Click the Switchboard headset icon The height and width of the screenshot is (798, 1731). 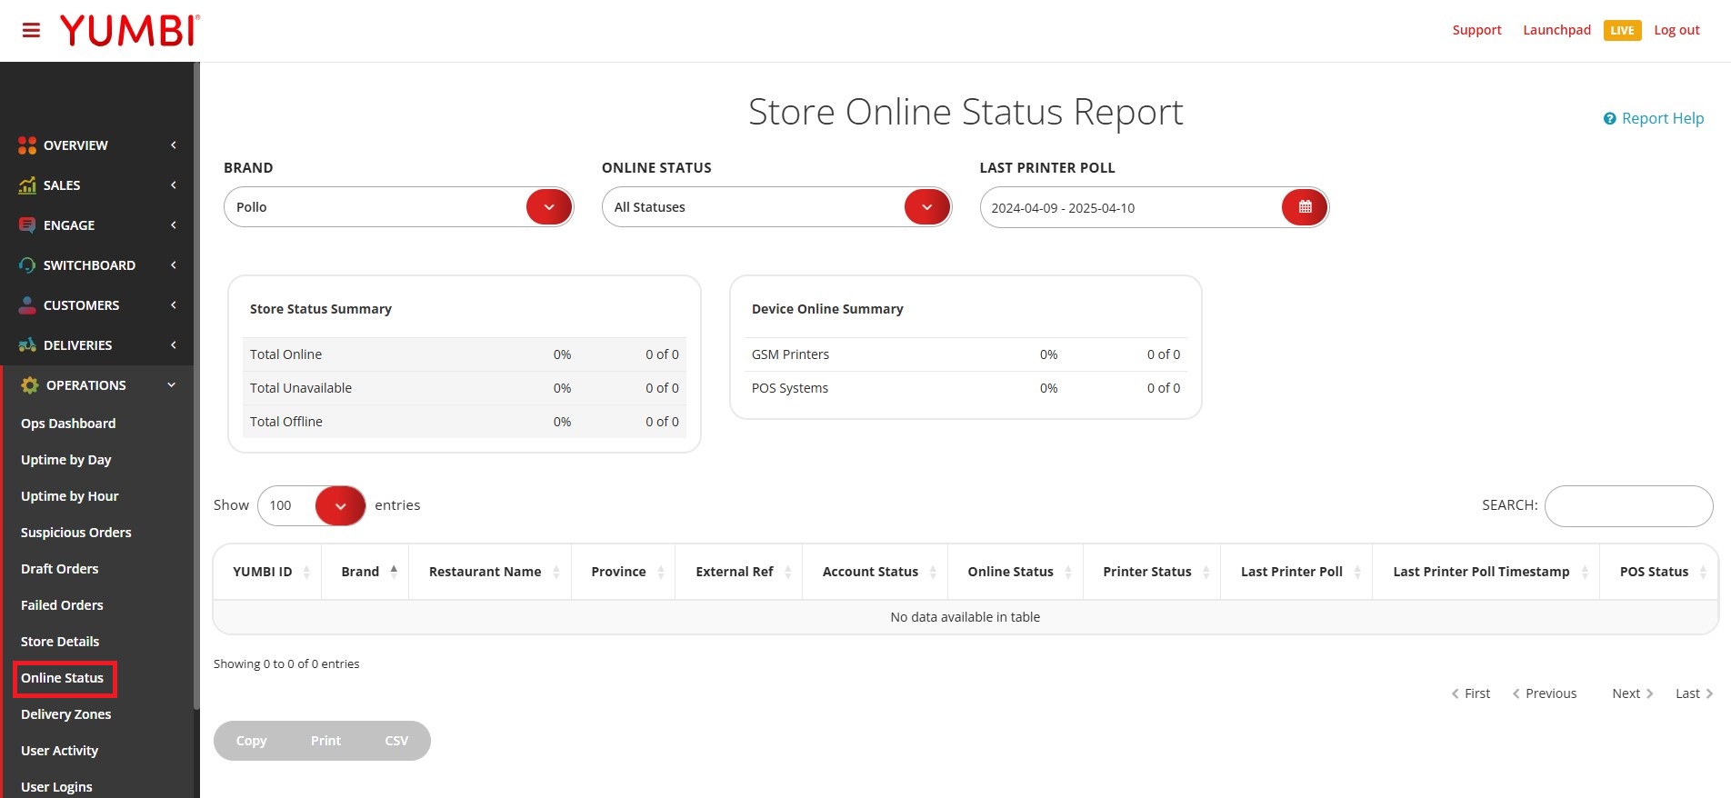pyautogui.click(x=27, y=265)
